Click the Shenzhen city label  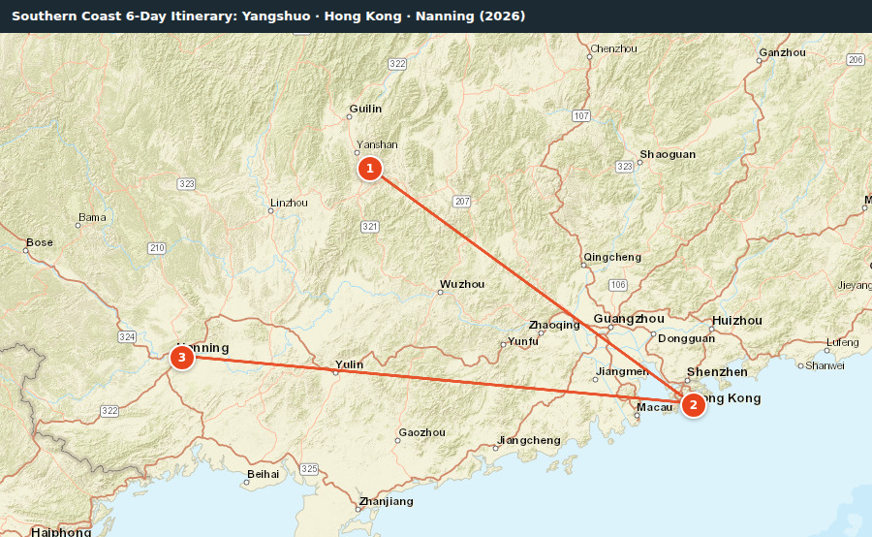(717, 371)
